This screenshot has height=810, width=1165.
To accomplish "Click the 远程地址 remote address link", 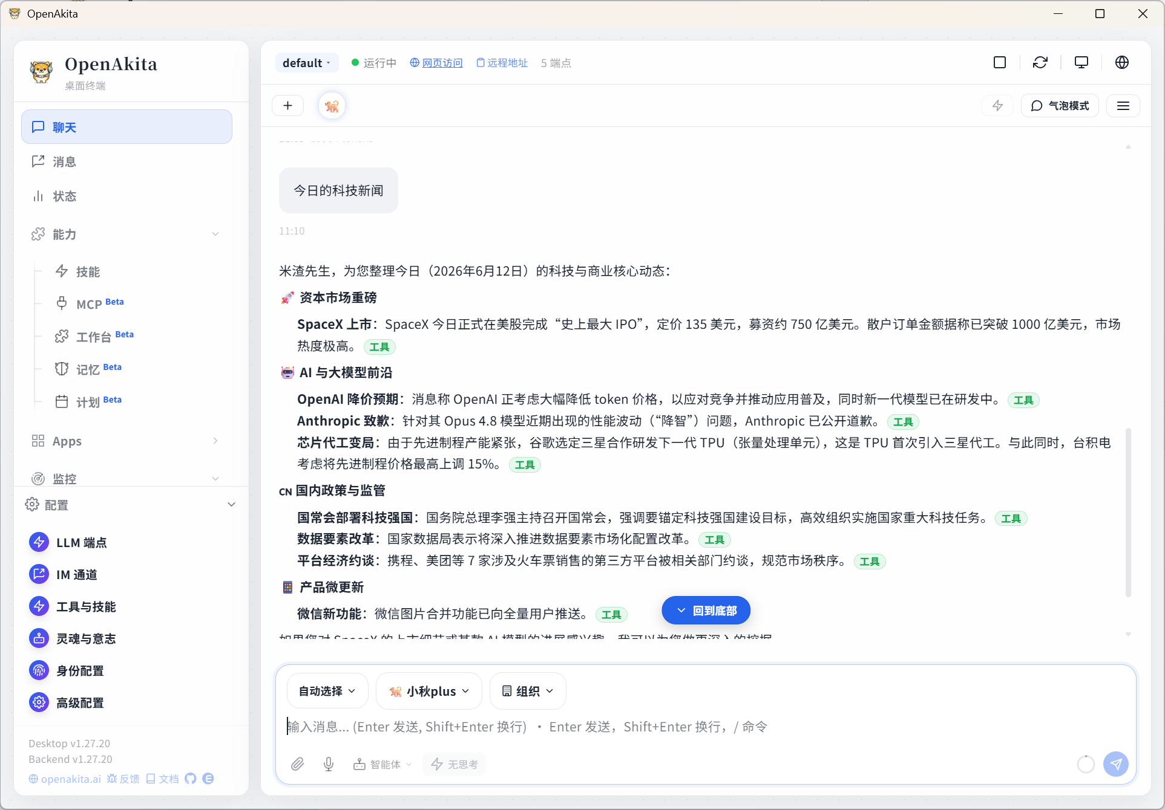I will pos(502,63).
